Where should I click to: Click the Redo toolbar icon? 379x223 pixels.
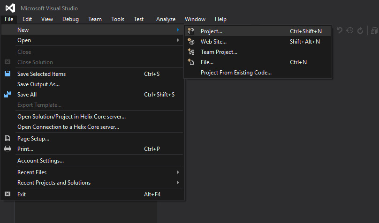tap(360, 30)
